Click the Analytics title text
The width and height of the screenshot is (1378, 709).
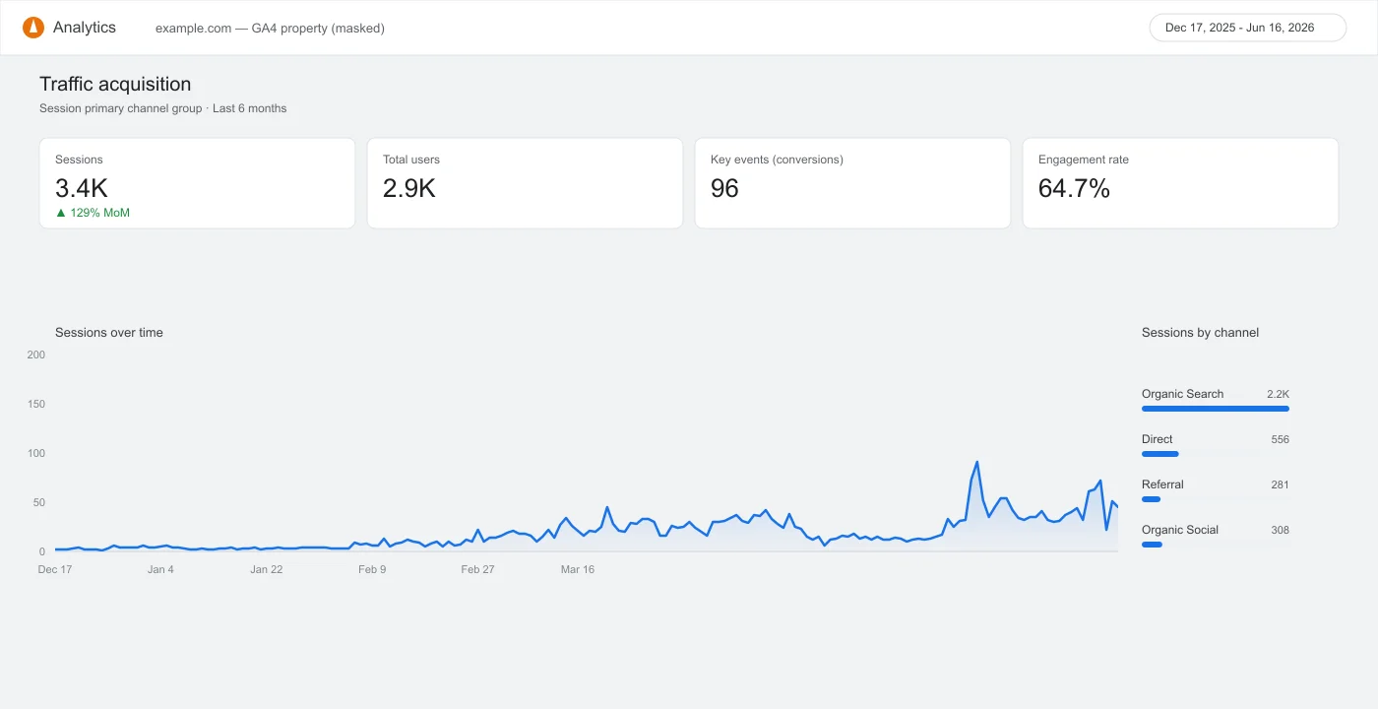pos(85,28)
